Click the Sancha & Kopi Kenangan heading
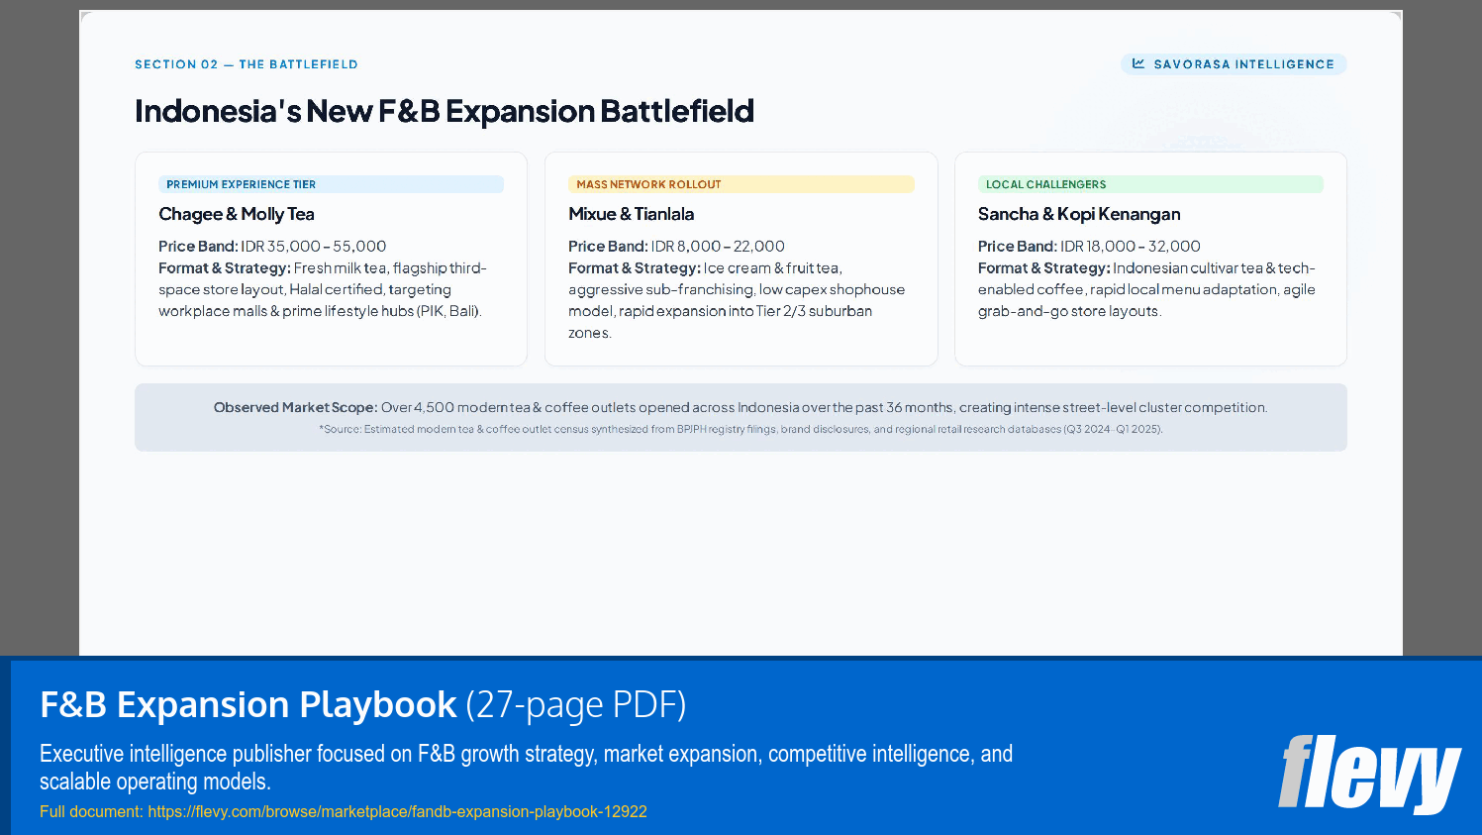 [1079, 214]
